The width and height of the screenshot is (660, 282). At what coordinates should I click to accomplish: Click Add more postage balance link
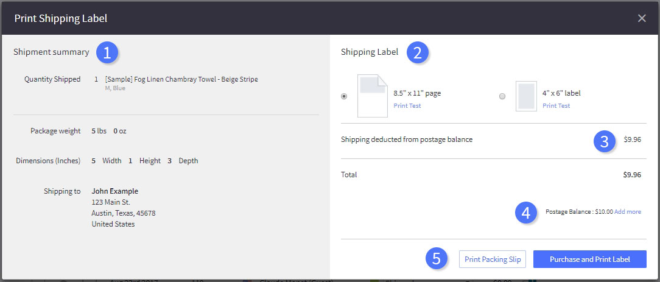628,212
